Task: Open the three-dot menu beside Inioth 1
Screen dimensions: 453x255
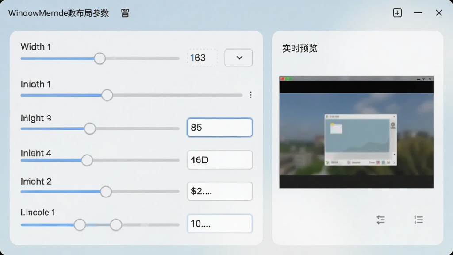Action: 250,95
